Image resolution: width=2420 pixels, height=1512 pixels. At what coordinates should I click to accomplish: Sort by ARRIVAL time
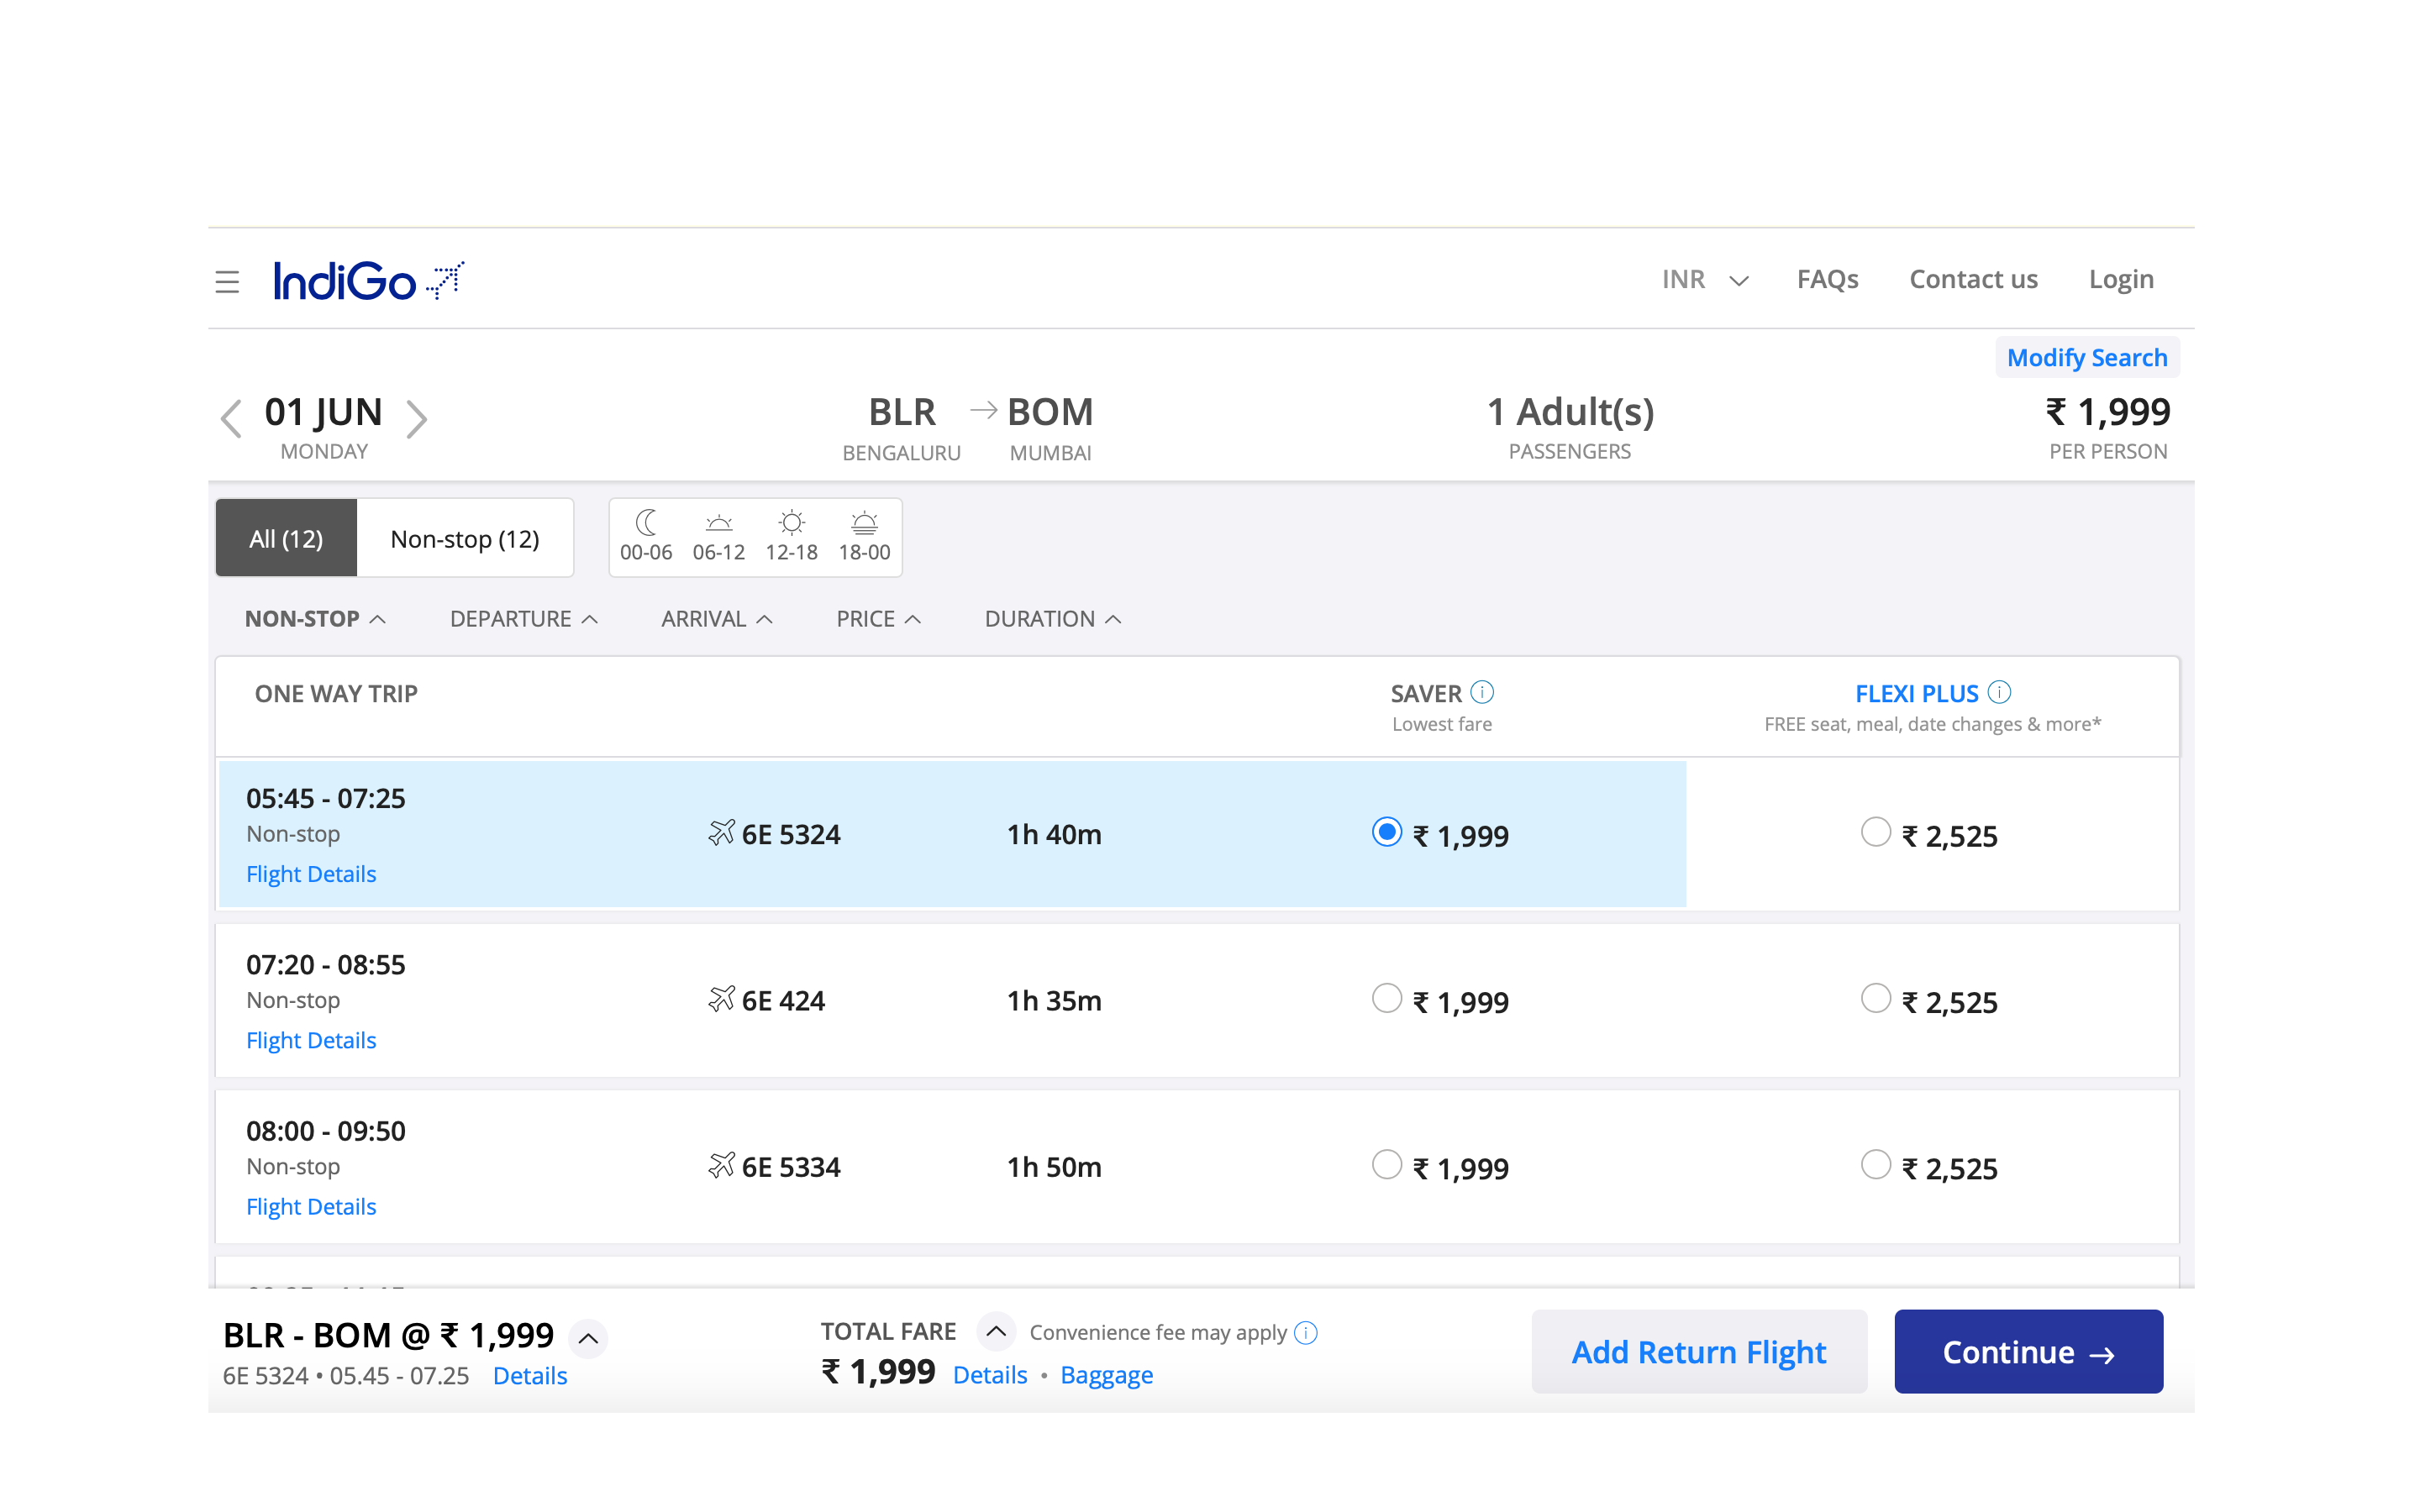pyautogui.click(x=717, y=619)
